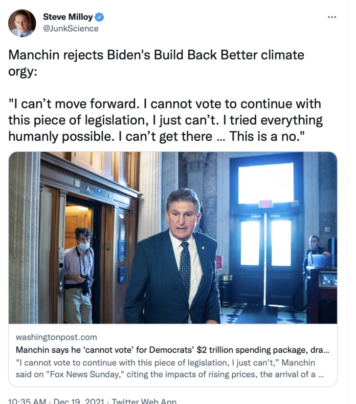The width and height of the screenshot is (356, 404).
Task: Click the 'This is a no.' sentence
Action: [267, 136]
